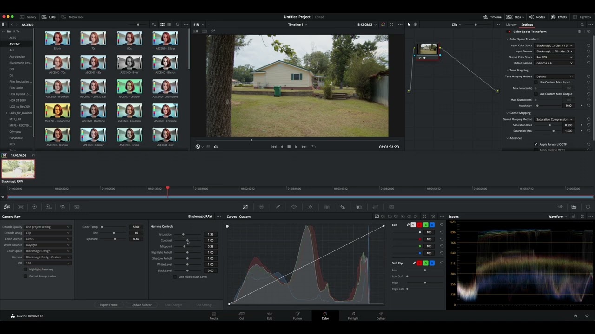The height and width of the screenshot is (334, 595).
Task: Open the Decode Quality dropdown
Action: pyautogui.click(x=48, y=227)
